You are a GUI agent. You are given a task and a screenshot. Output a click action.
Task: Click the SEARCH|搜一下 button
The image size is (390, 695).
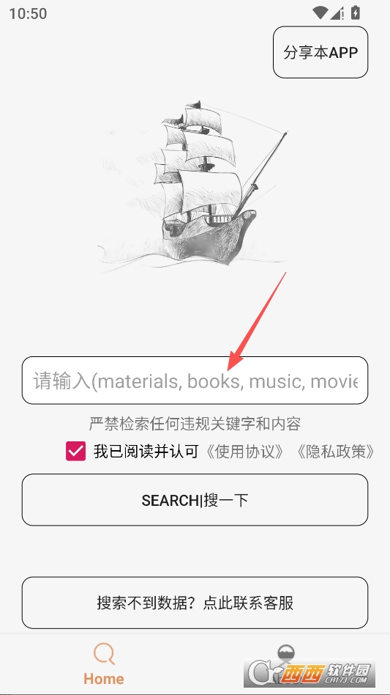point(195,500)
